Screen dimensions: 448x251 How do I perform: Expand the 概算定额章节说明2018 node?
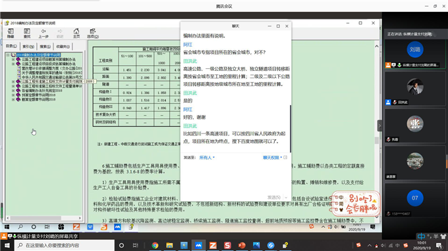pos(13,99)
